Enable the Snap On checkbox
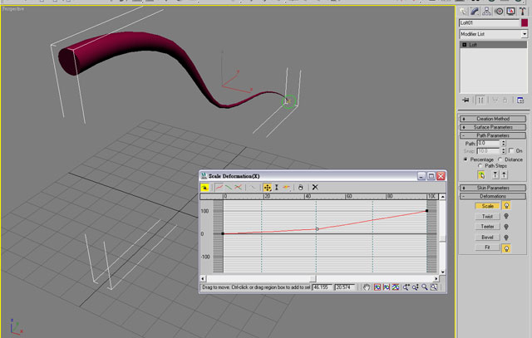This screenshot has width=532, height=338. pos(511,150)
